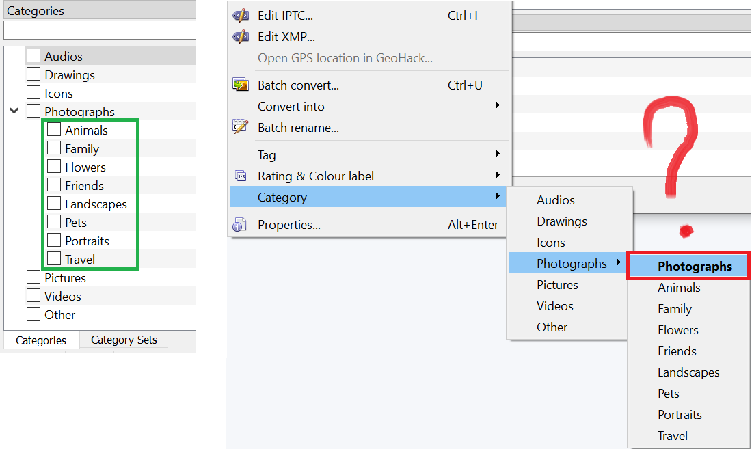Collapse the Photographs tree node
The image size is (752, 449).
[x=14, y=111]
